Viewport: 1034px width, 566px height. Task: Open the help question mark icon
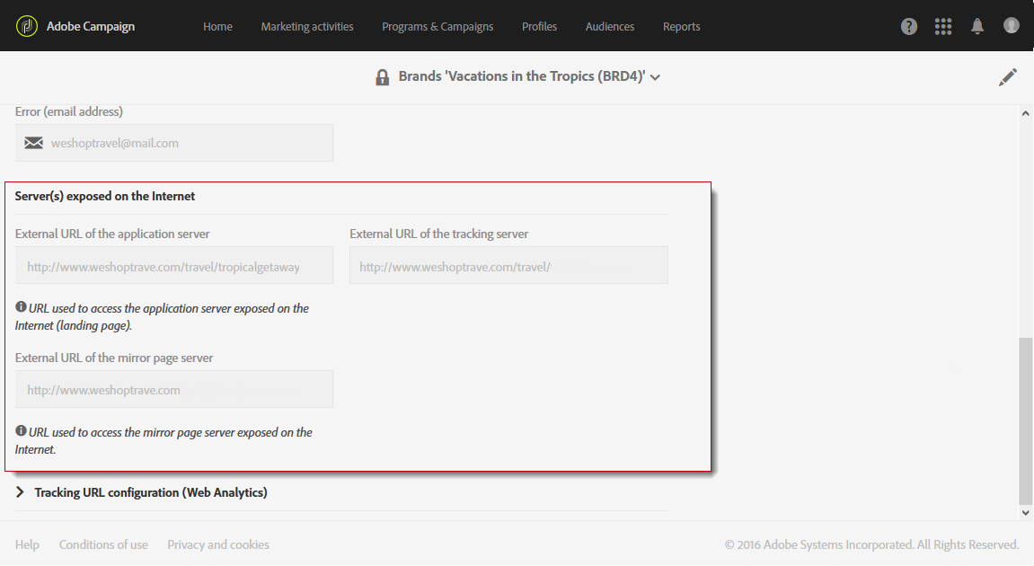click(x=909, y=26)
